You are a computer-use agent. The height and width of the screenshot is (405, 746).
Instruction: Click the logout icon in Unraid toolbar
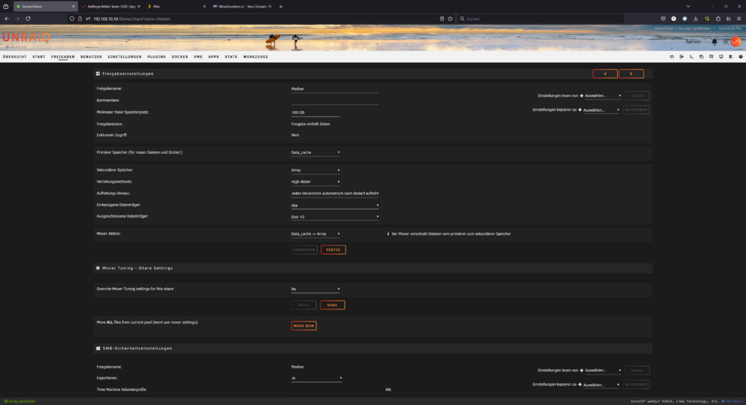[681, 57]
